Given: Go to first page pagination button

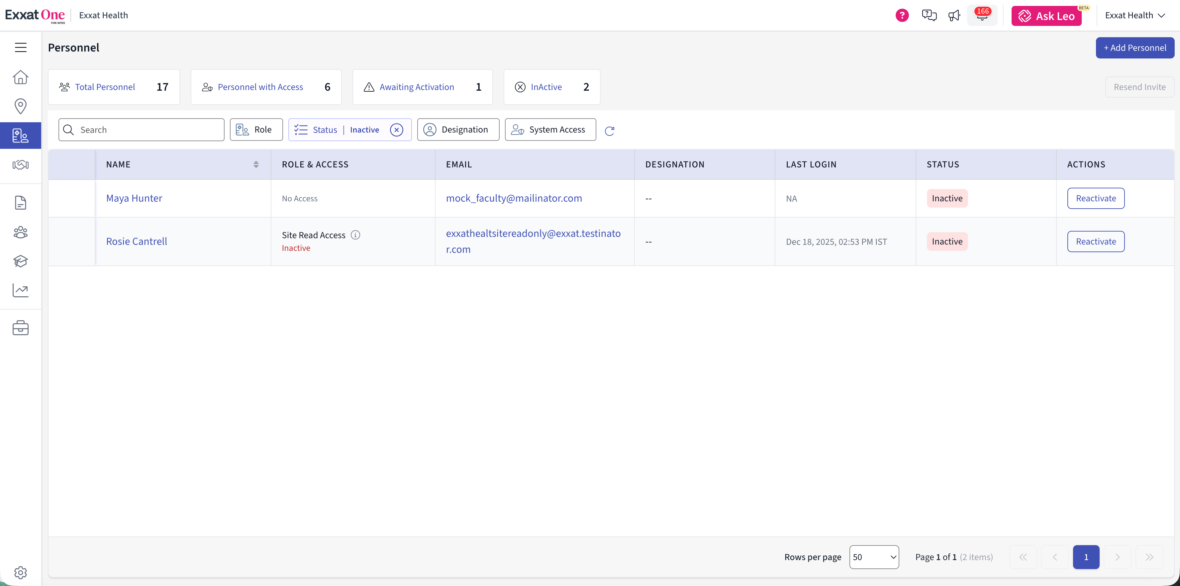Looking at the screenshot, I should pyautogui.click(x=1023, y=557).
